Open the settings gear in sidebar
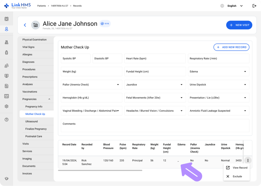Screen dimensions: 261x186 [x=7, y=106]
